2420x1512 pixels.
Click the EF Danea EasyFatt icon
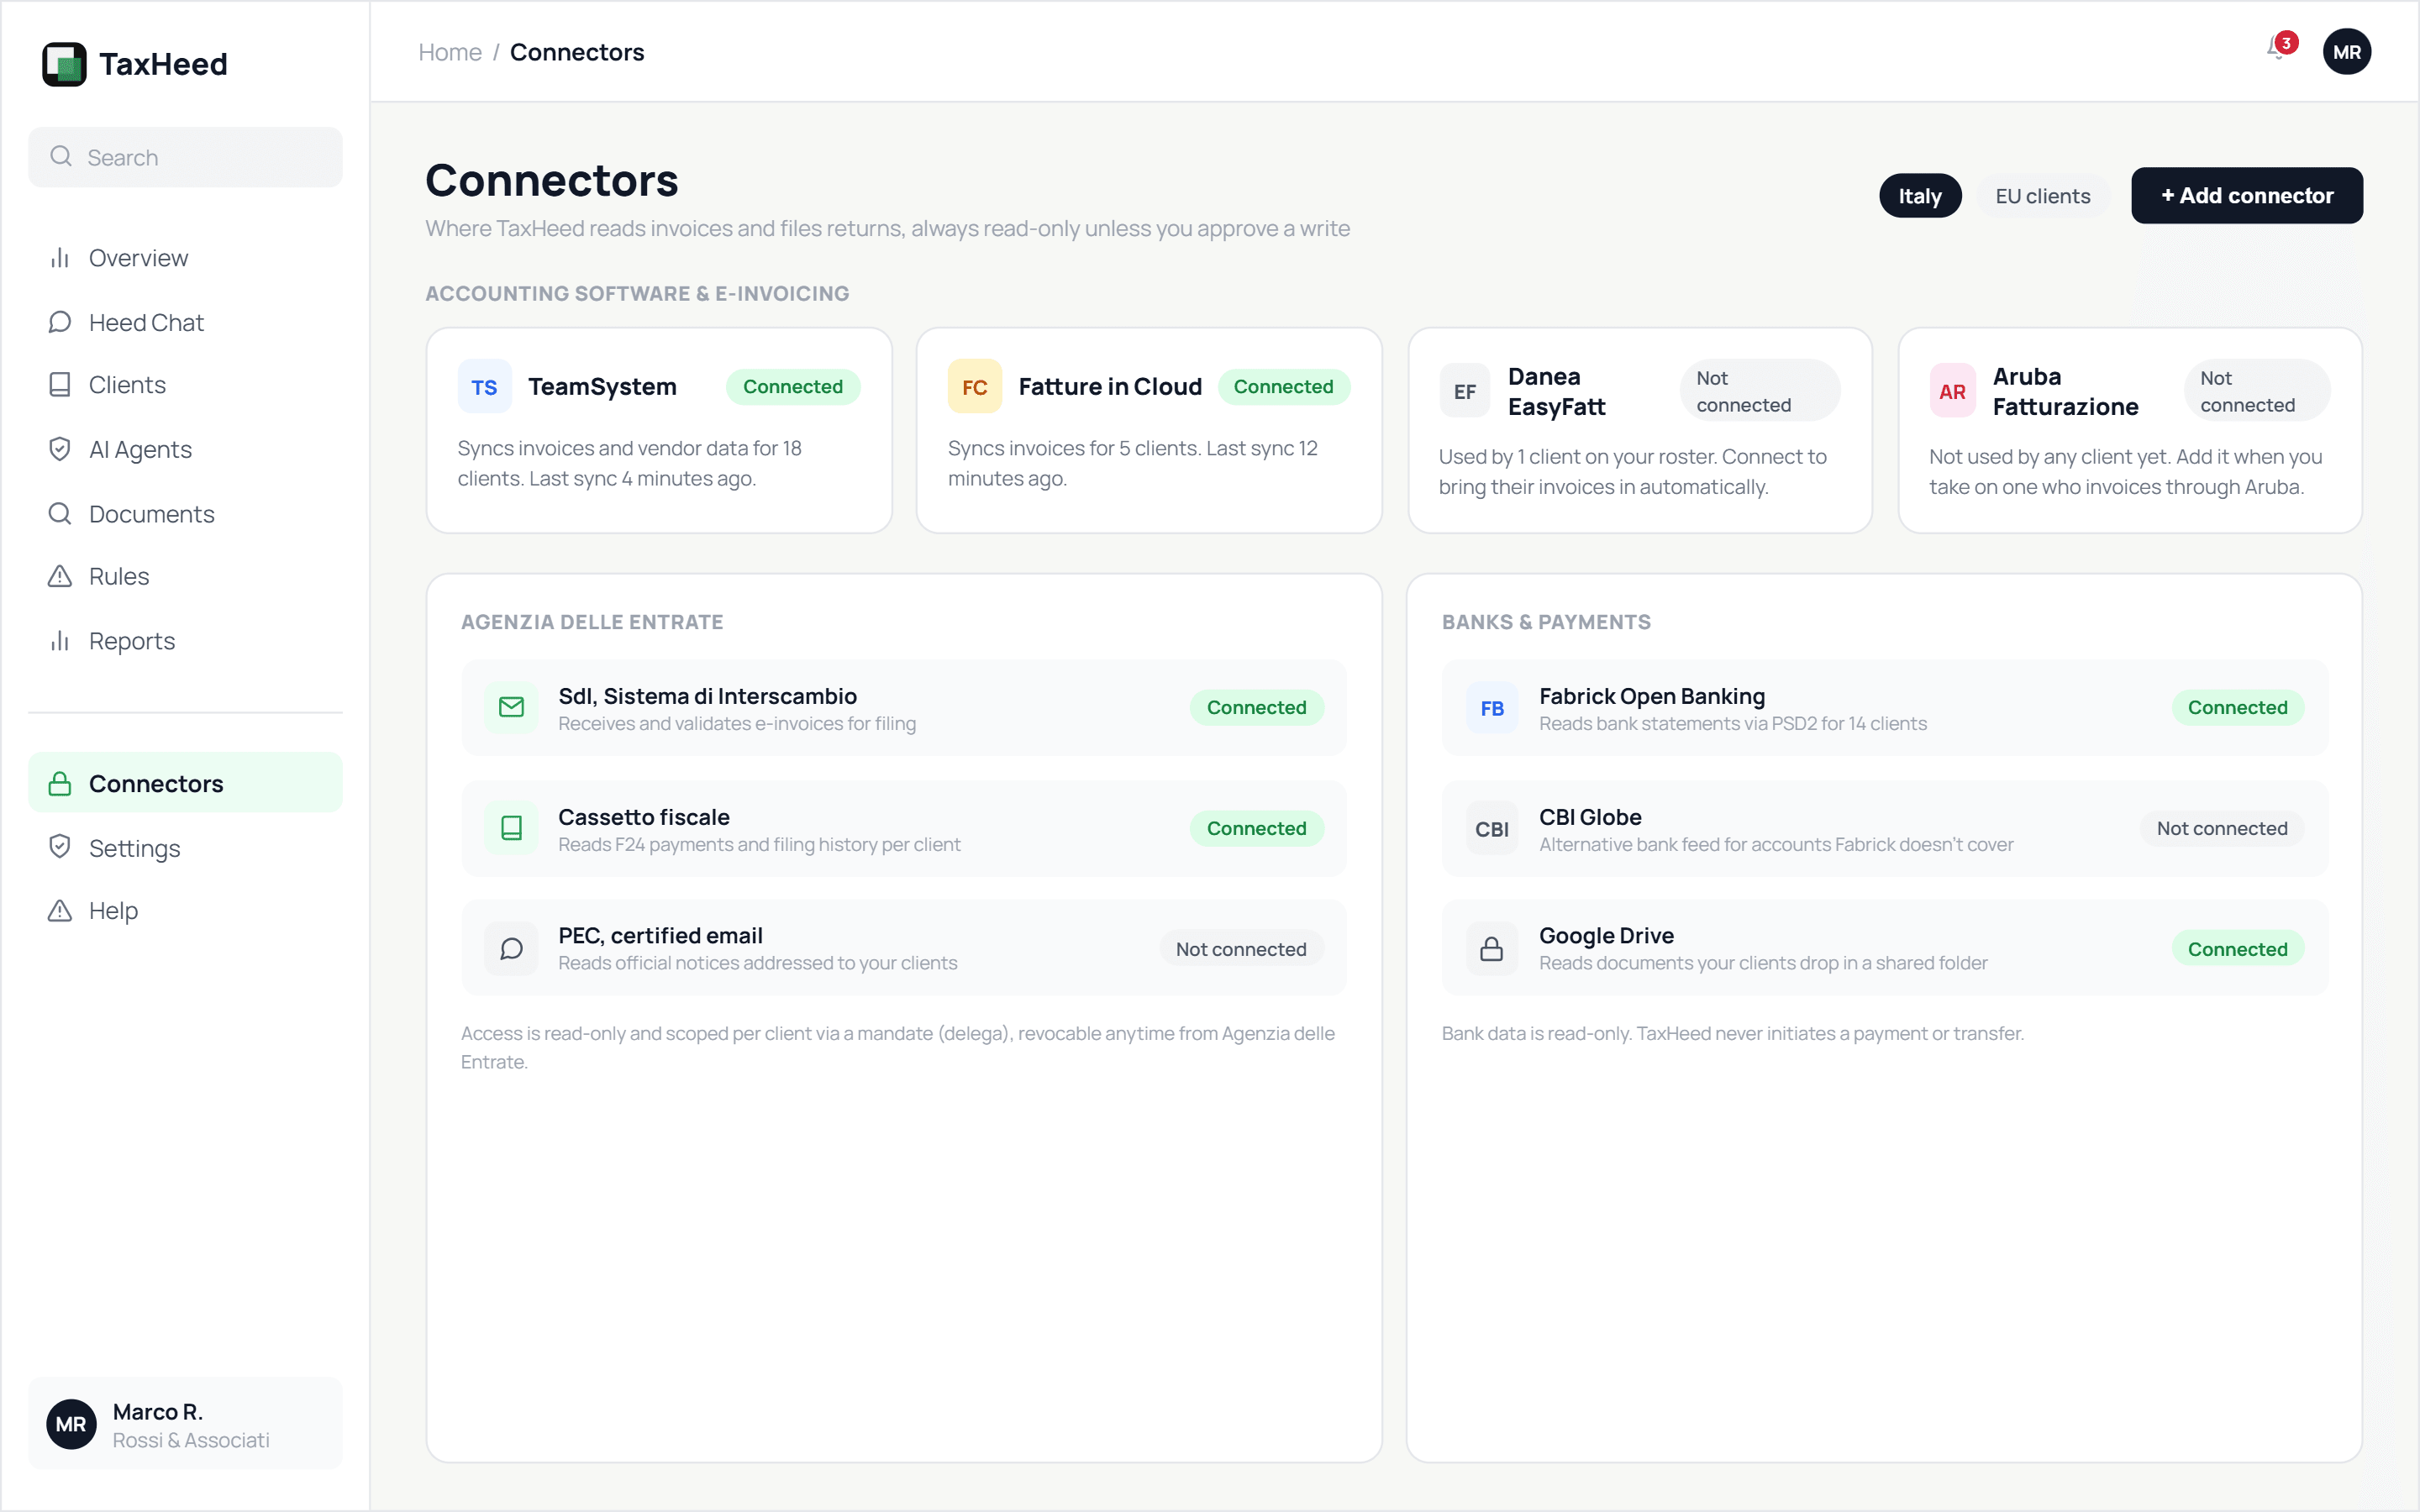[1465, 391]
